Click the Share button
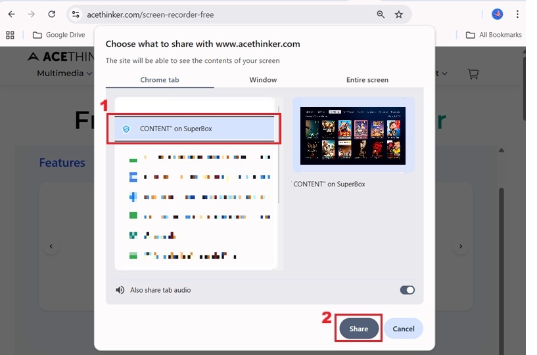The image size is (537, 355). click(x=359, y=329)
